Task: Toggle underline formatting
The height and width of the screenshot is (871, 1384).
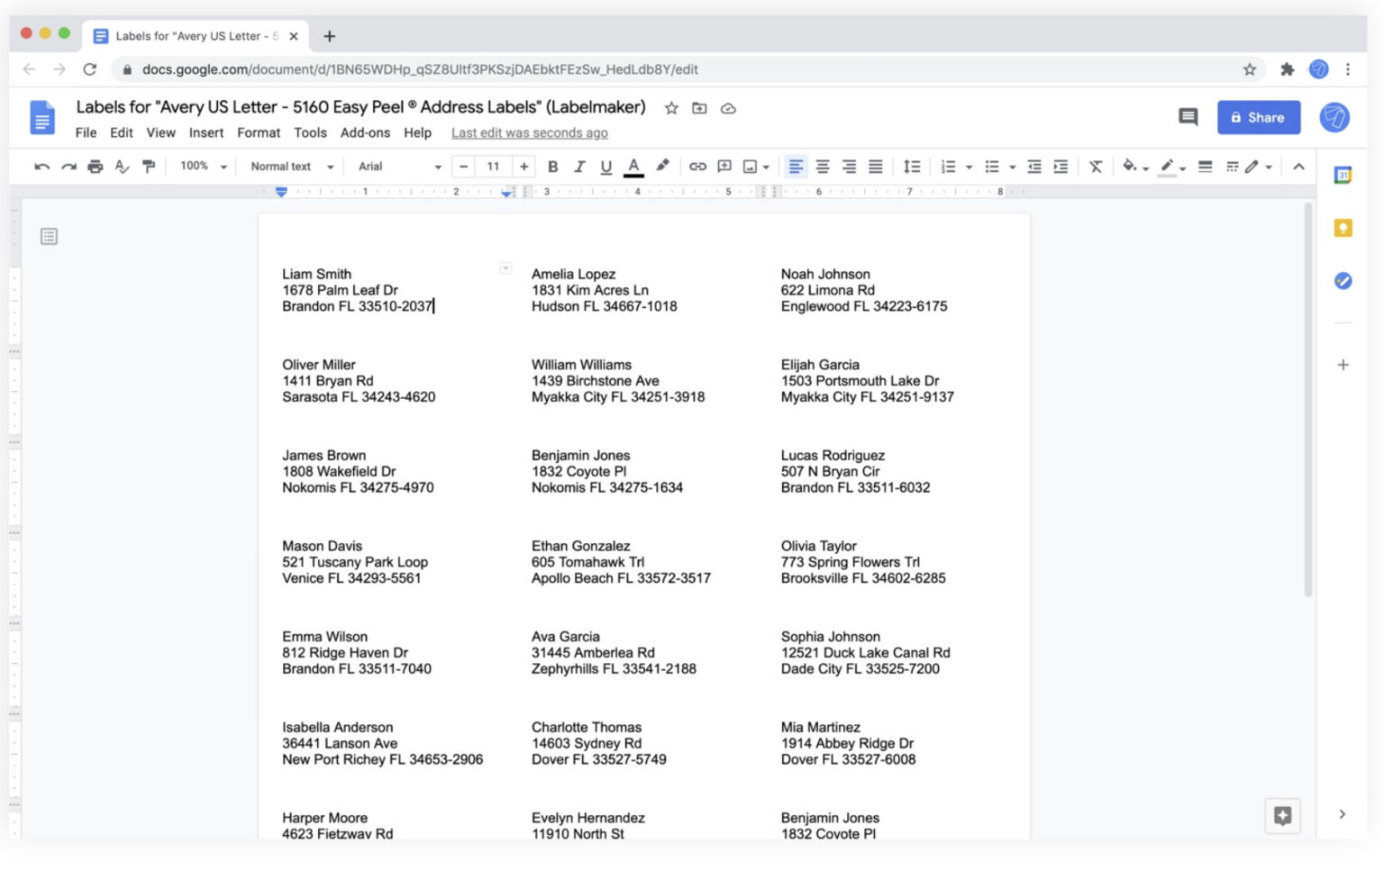Action: point(606,167)
